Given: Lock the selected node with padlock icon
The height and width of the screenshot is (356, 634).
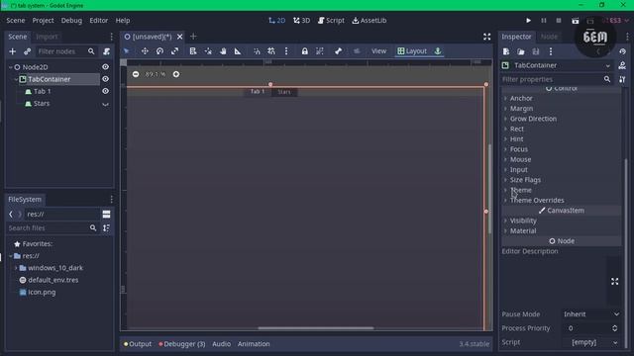Looking at the screenshot, I should pos(304,51).
